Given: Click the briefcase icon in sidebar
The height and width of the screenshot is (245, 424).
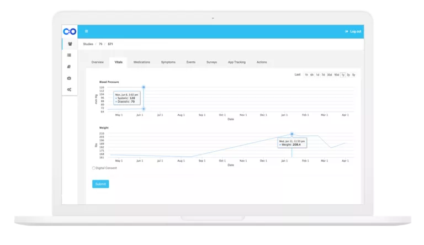Looking at the screenshot, I should [69, 78].
